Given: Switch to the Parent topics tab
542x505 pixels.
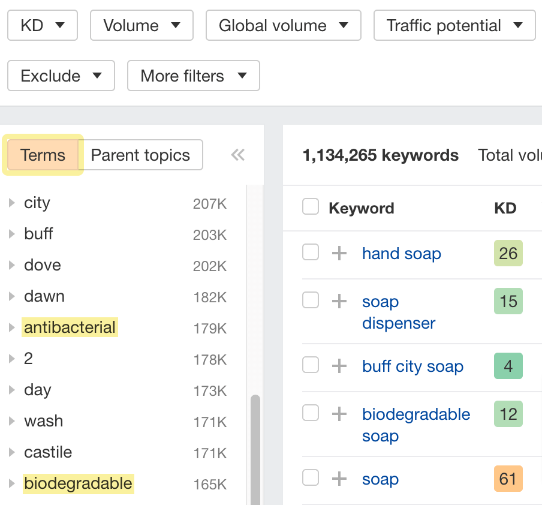Looking at the screenshot, I should pyautogui.click(x=141, y=155).
